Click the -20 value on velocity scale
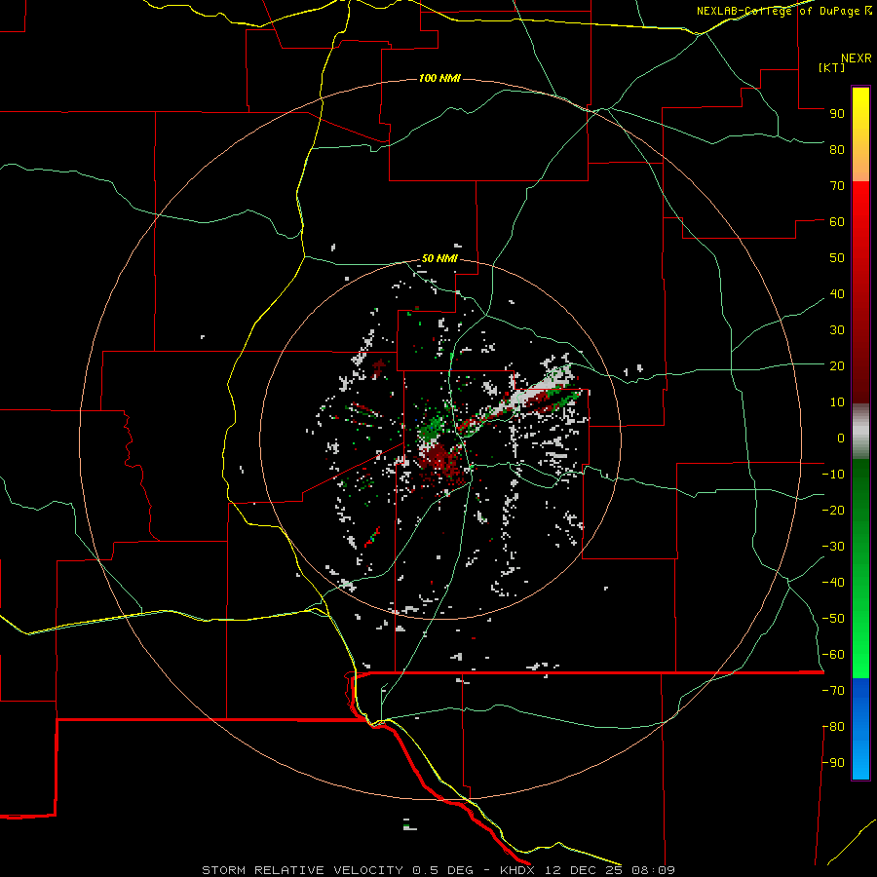Image resolution: width=877 pixels, height=877 pixels. pos(833,510)
